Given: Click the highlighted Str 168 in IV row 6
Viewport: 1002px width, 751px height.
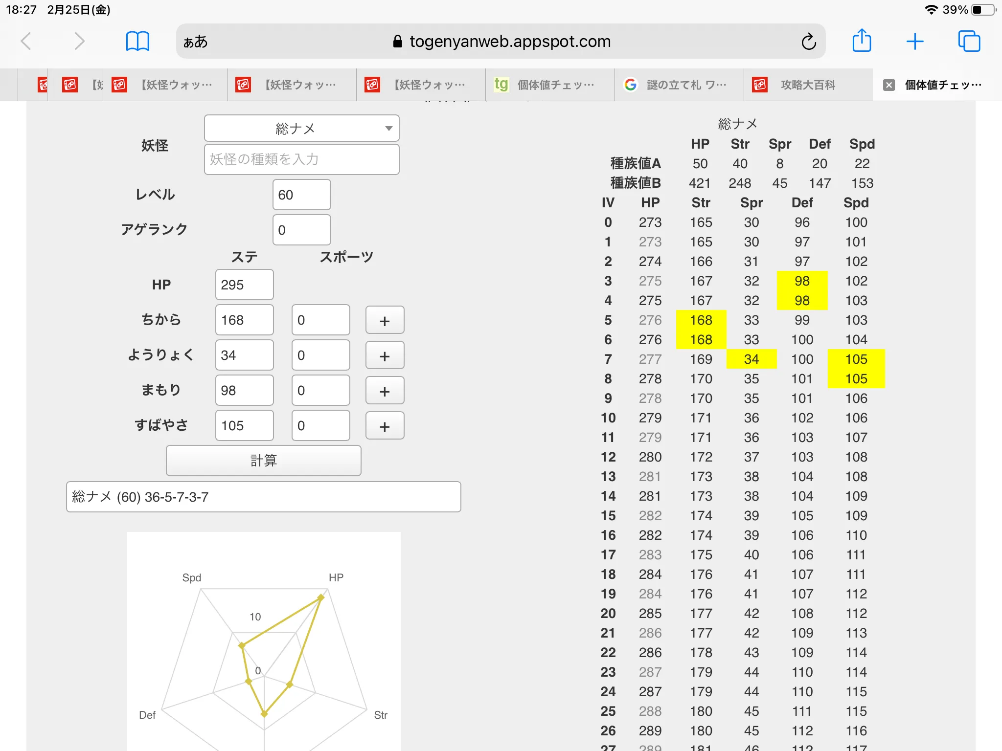Looking at the screenshot, I should [701, 339].
